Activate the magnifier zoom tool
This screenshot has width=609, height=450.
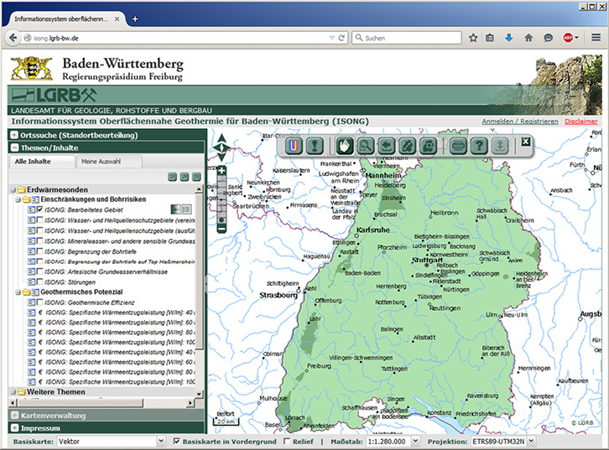[366, 145]
